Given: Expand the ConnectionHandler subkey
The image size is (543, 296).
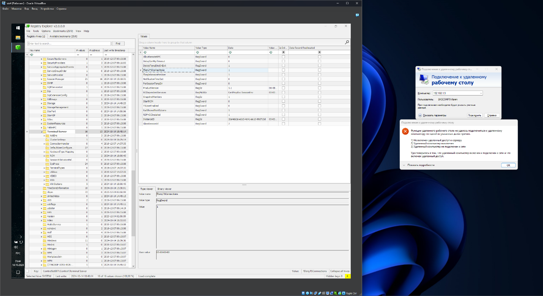Looking at the screenshot, I should (x=44, y=144).
